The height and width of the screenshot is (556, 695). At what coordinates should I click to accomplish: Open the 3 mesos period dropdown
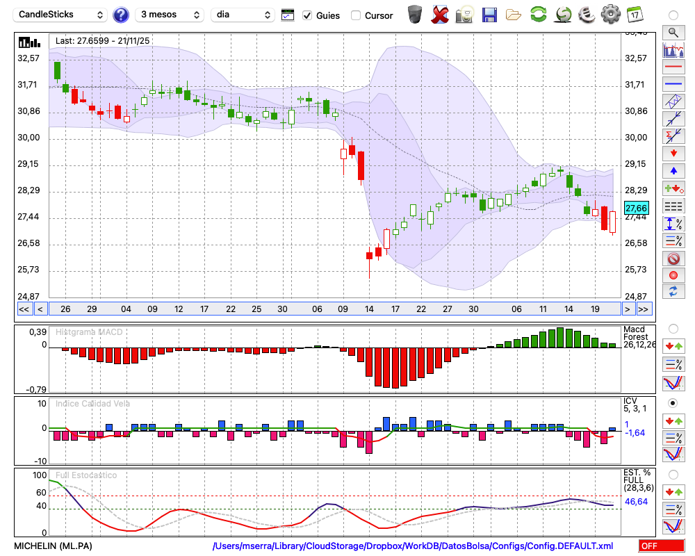tap(169, 15)
